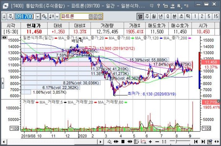Screen dimensions: 221x146
Task: Switch chart to 주 weekly period
Action: click(147, 16)
